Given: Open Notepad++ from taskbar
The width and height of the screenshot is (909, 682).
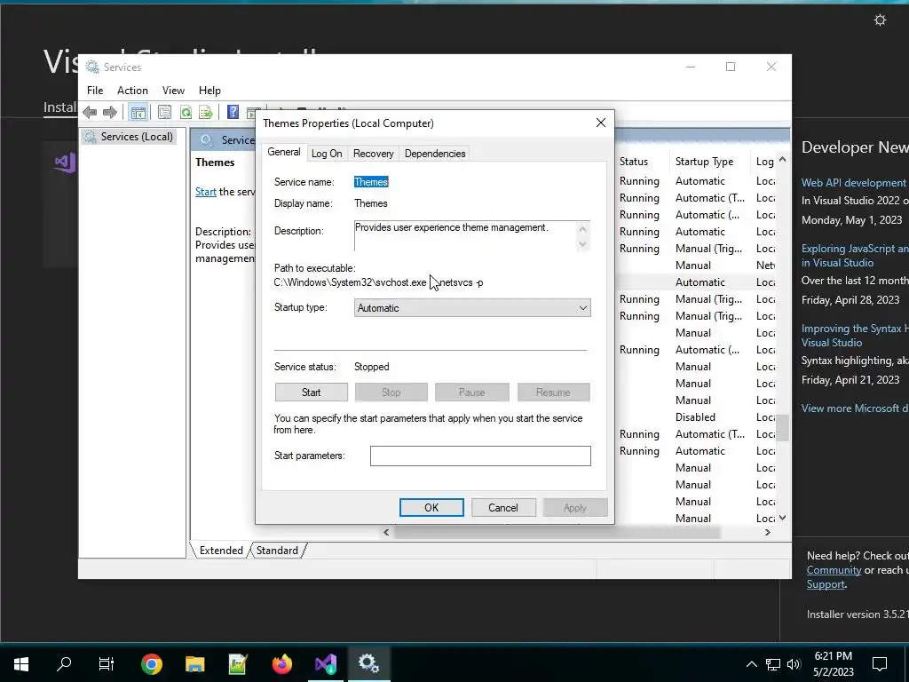Looking at the screenshot, I should tap(238, 663).
